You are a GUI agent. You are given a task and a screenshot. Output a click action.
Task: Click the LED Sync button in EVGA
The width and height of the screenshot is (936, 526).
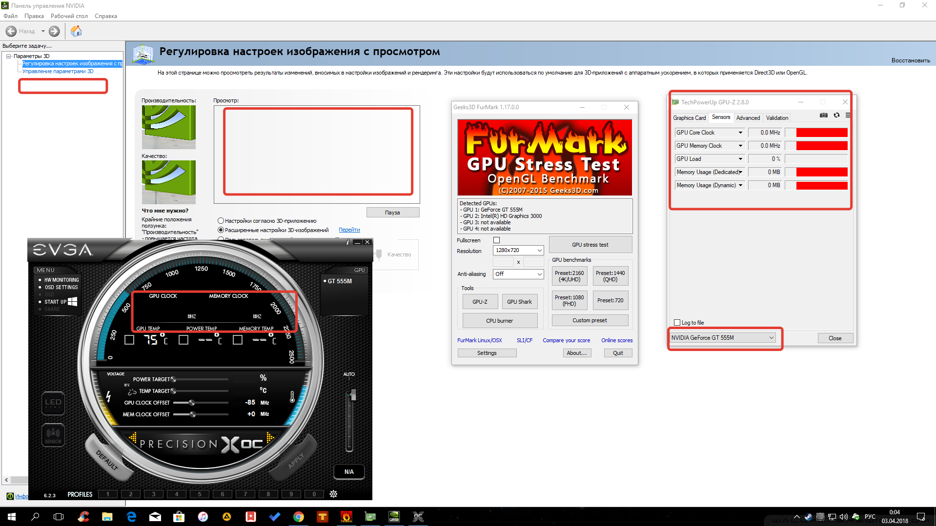(x=53, y=403)
